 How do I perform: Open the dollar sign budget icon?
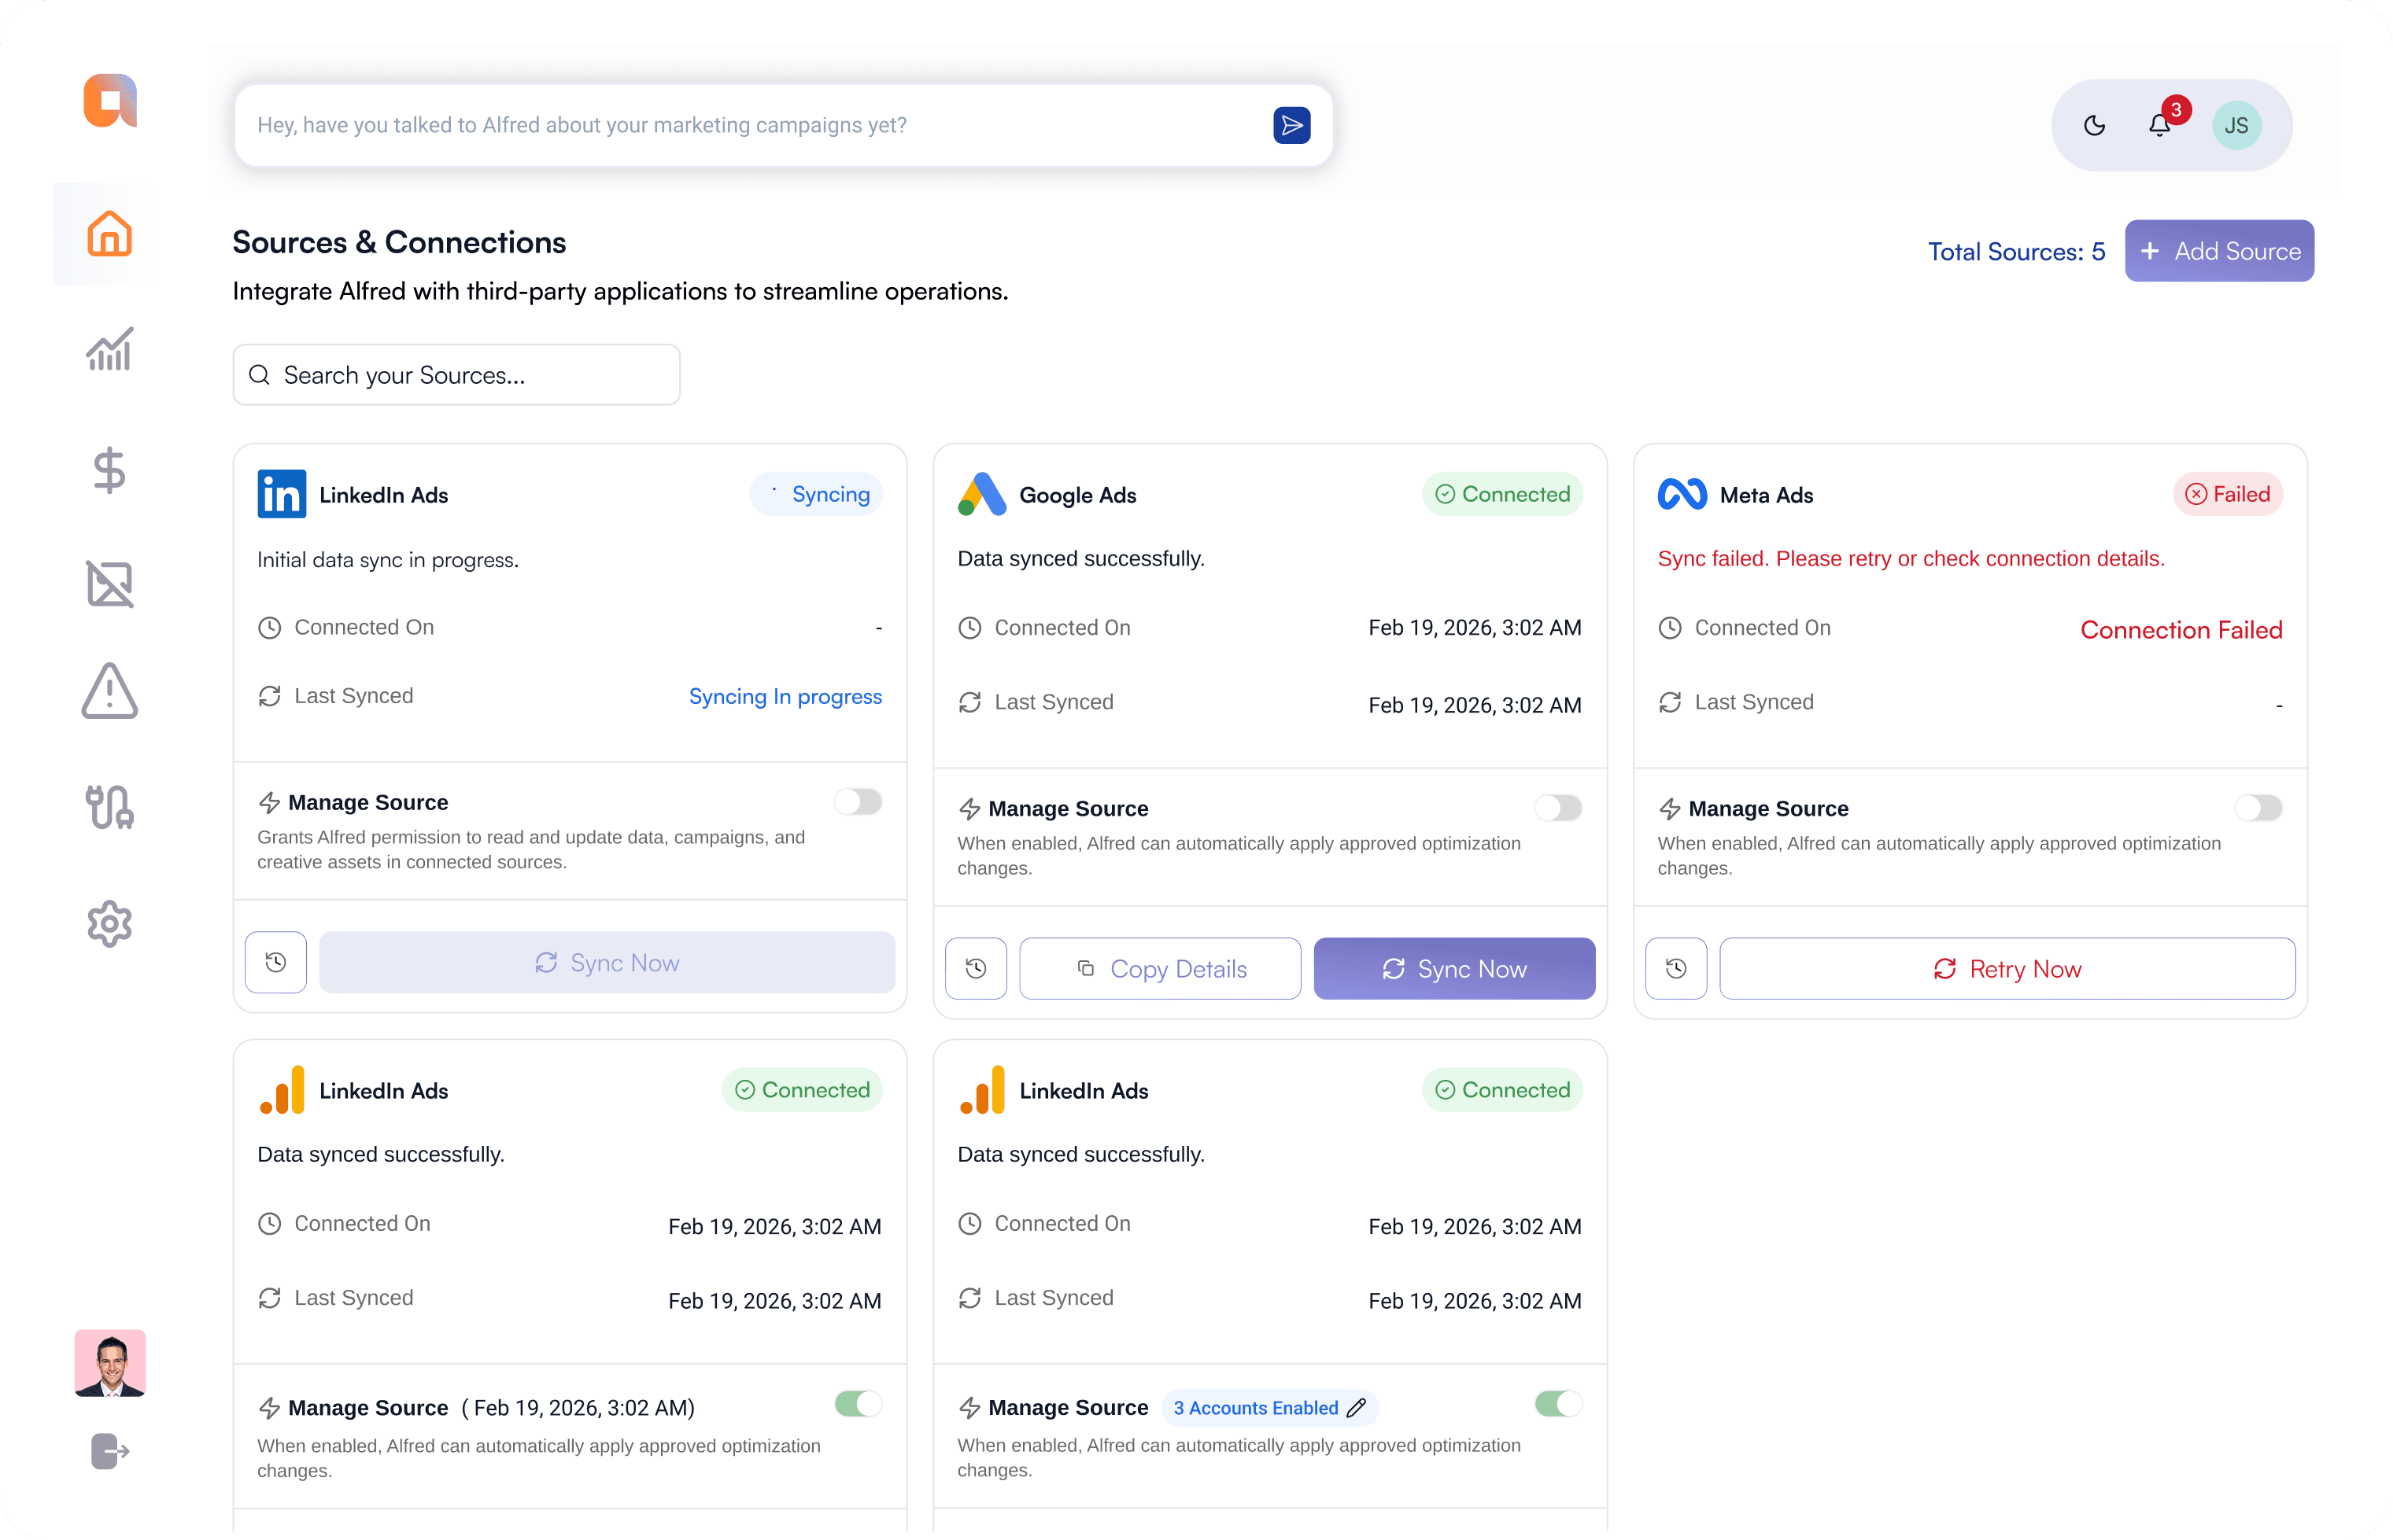coord(109,470)
